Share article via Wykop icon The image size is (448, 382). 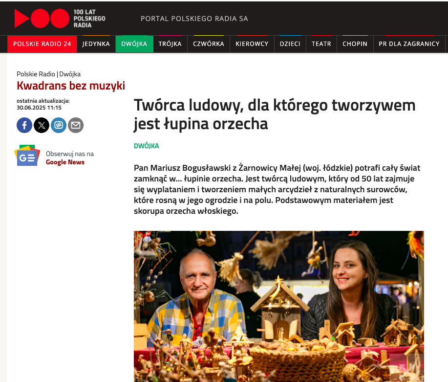[x=59, y=125]
